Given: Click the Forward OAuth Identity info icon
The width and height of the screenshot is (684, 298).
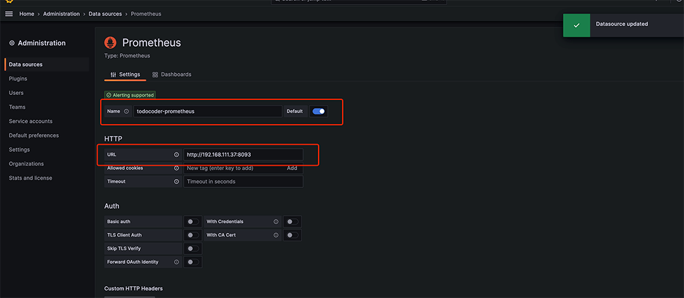Looking at the screenshot, I should point(177,263).
